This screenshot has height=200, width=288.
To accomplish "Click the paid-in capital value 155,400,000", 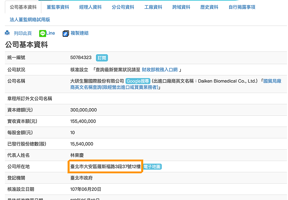I will tap(83, 121).
